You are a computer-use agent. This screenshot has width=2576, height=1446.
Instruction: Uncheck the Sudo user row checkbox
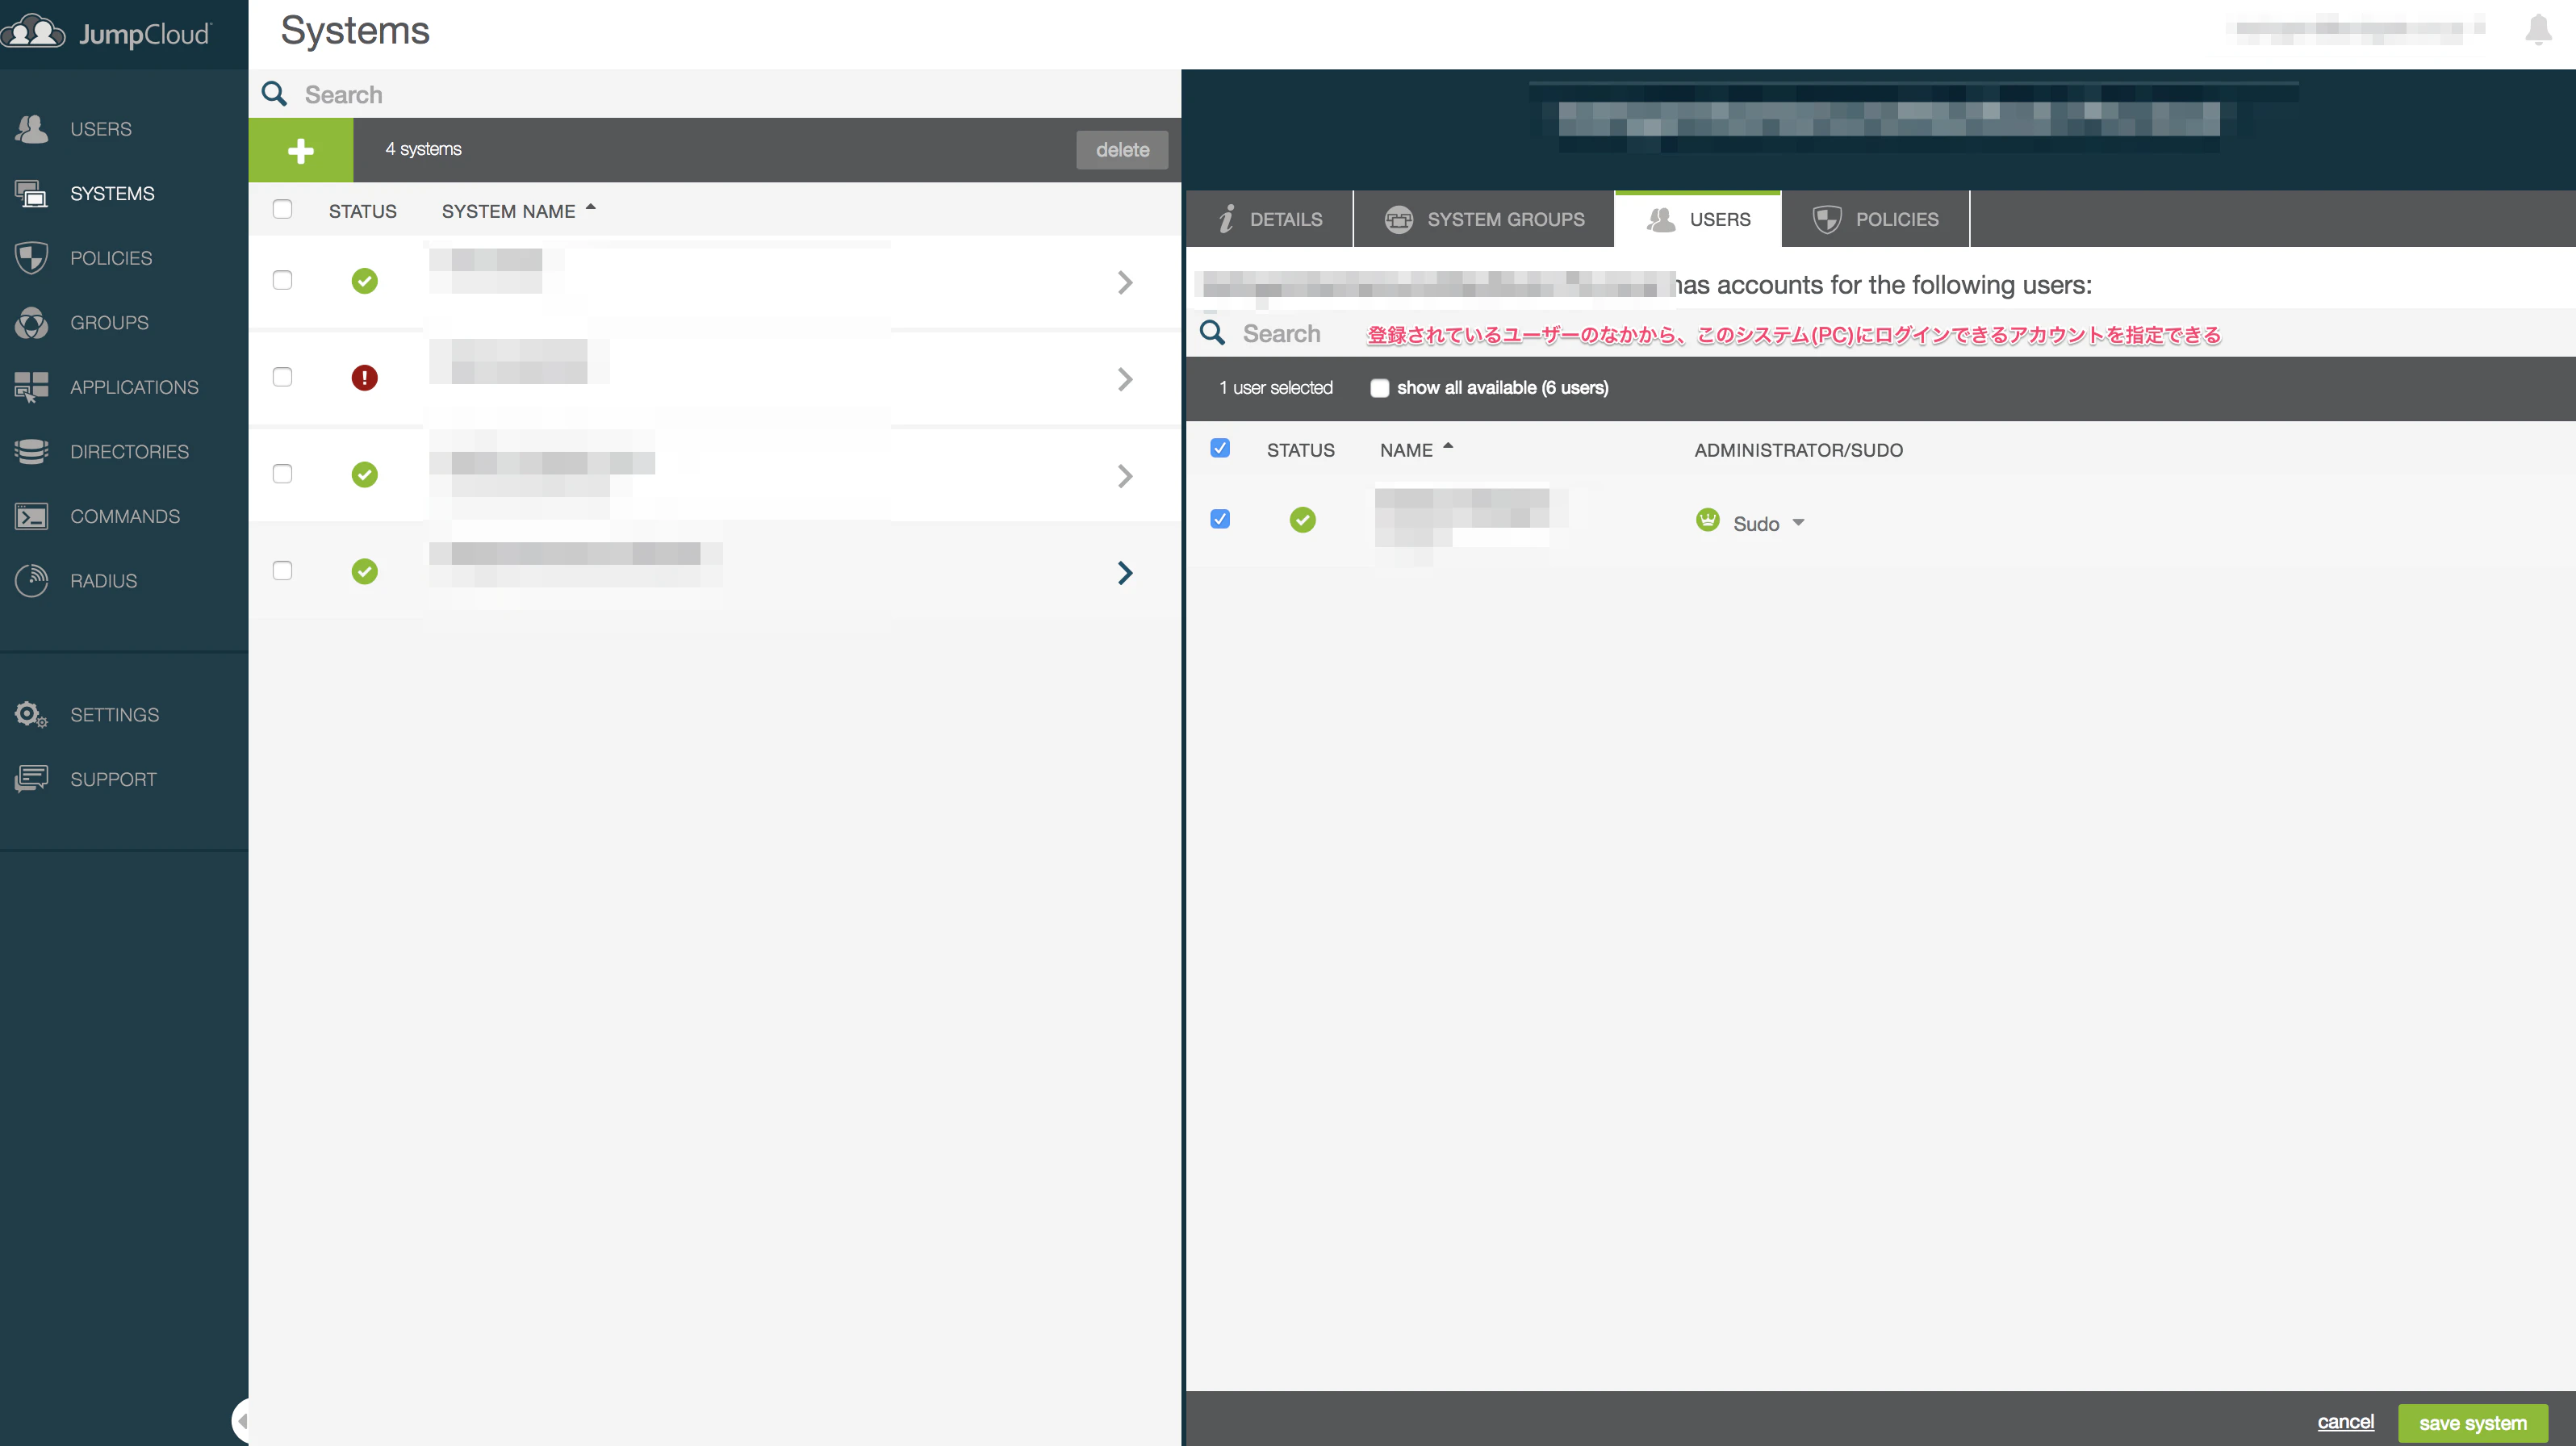[1220, 519]
